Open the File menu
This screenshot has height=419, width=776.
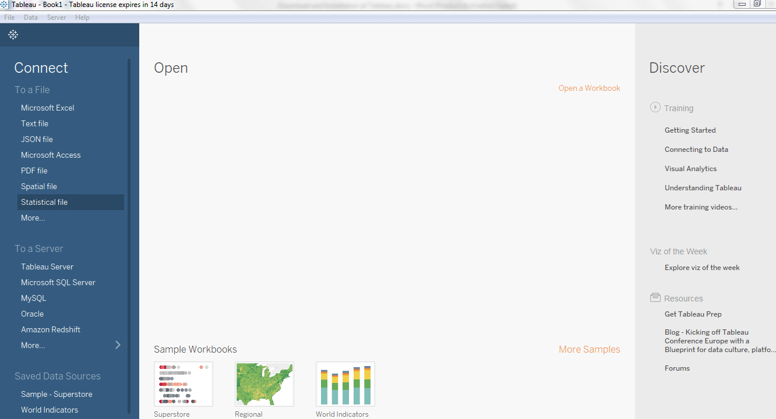[9, 17]
